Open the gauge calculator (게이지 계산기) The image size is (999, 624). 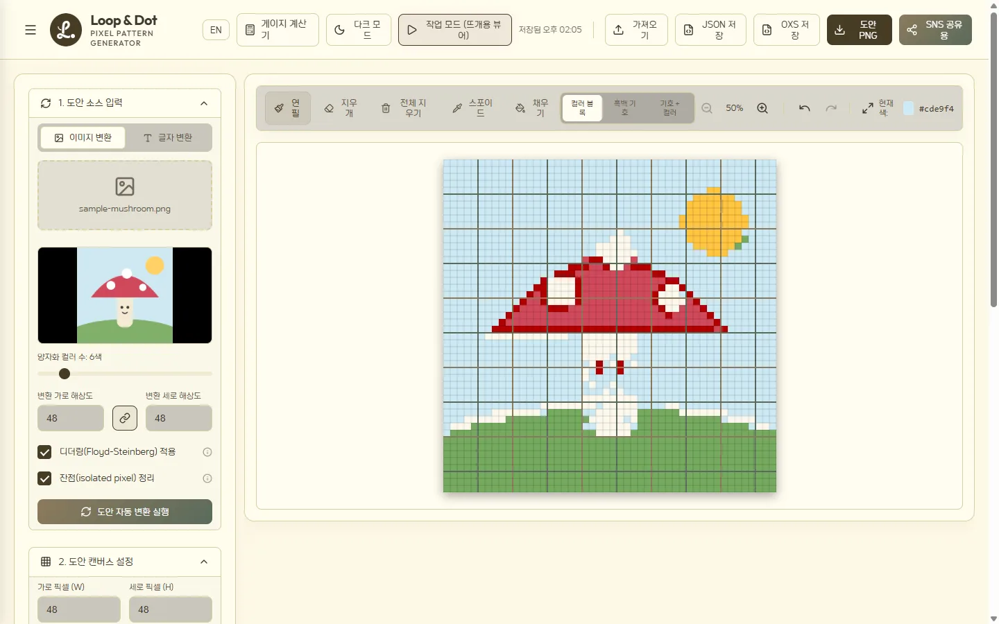tap(277, 30)
